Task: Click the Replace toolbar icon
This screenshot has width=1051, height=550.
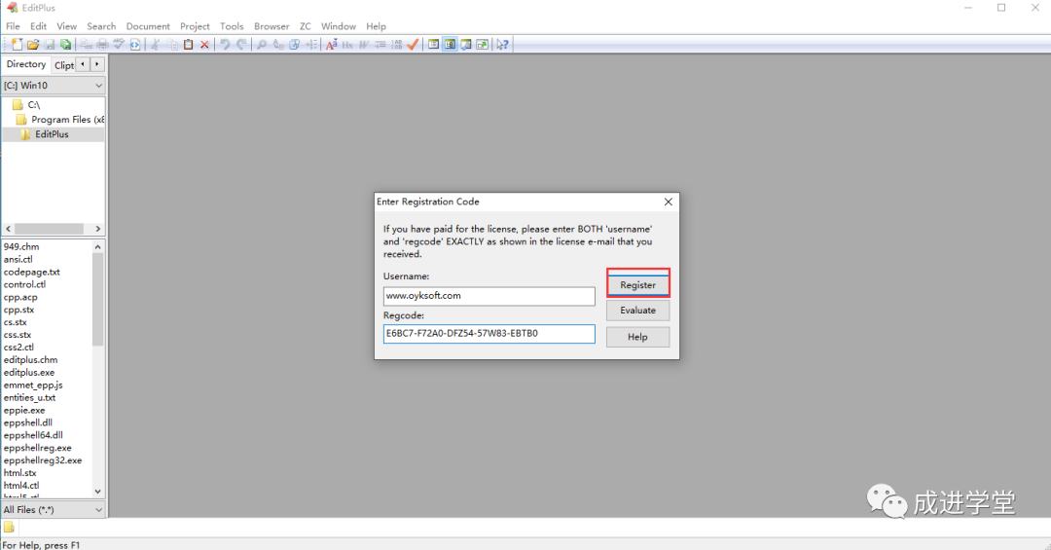Action: pyautogui.click(x=278, y=44)
